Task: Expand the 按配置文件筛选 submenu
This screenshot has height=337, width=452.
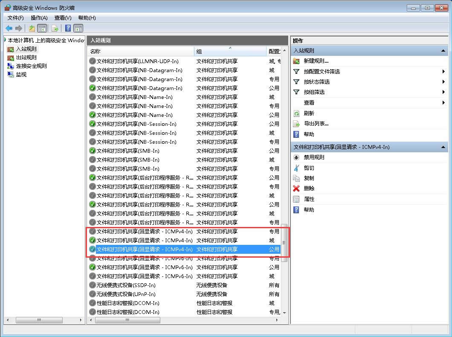Action: point(322,72)
